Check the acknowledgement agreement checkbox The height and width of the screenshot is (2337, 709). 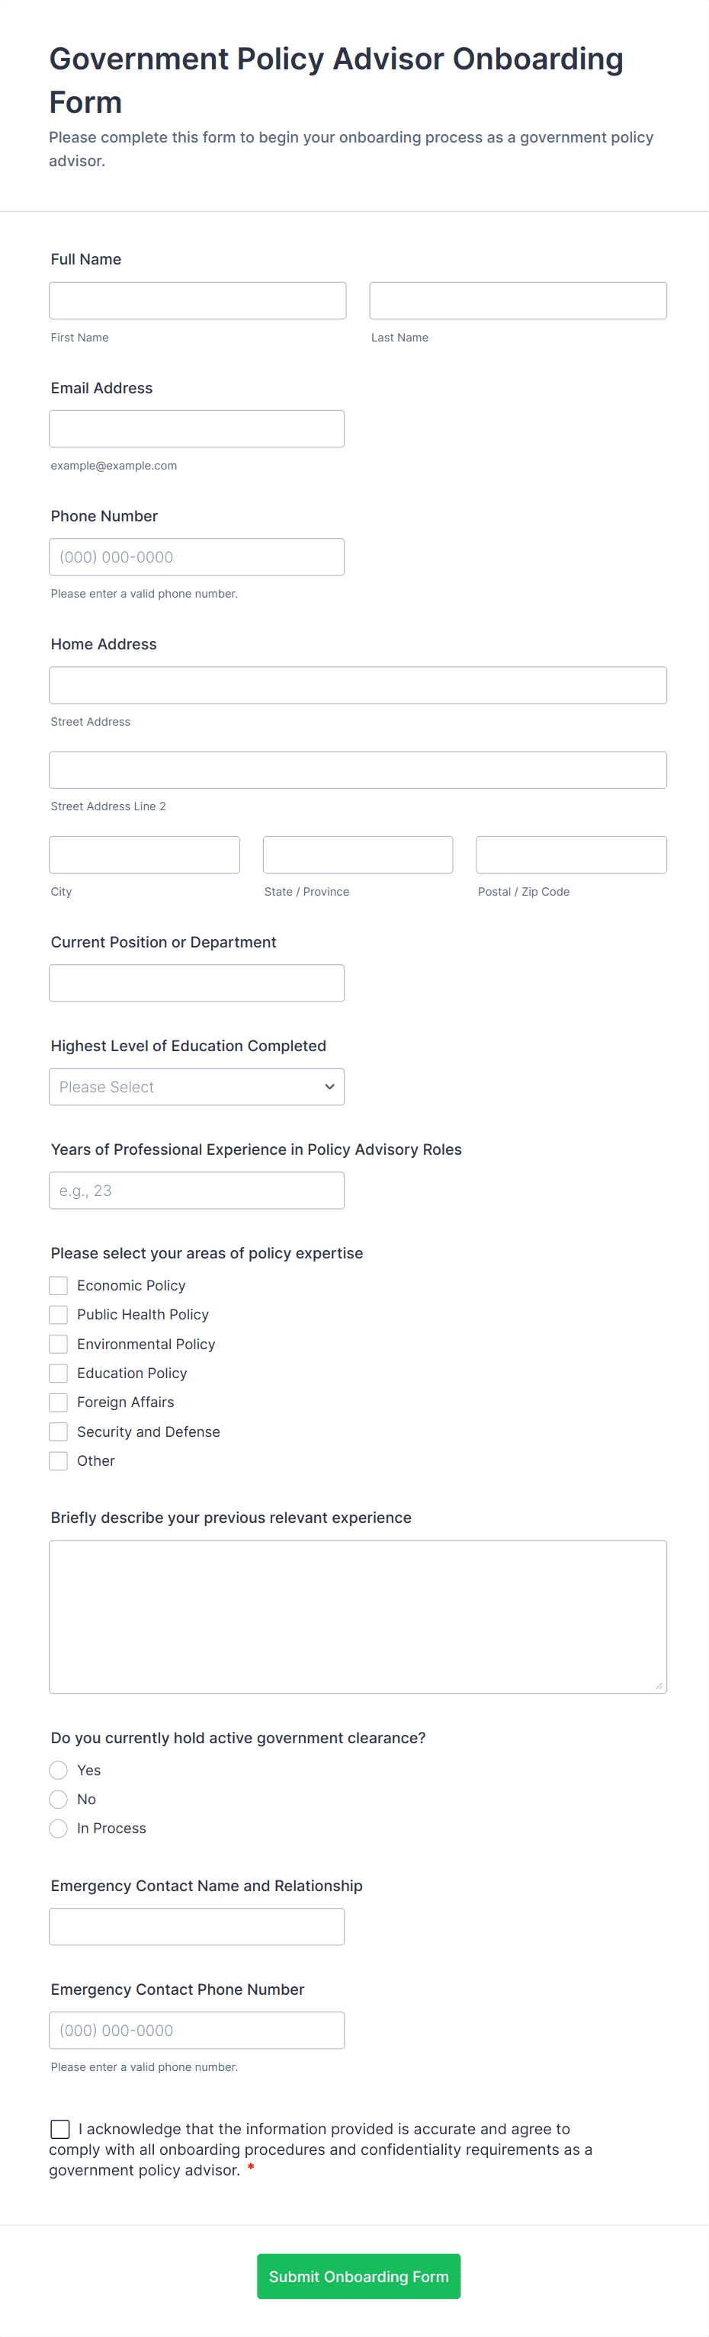click(60, 2128)
